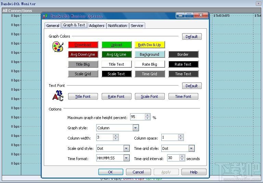263x183 pixels.
Task: Close the Bandwidth Monitor main window
Action: [258, 3]
